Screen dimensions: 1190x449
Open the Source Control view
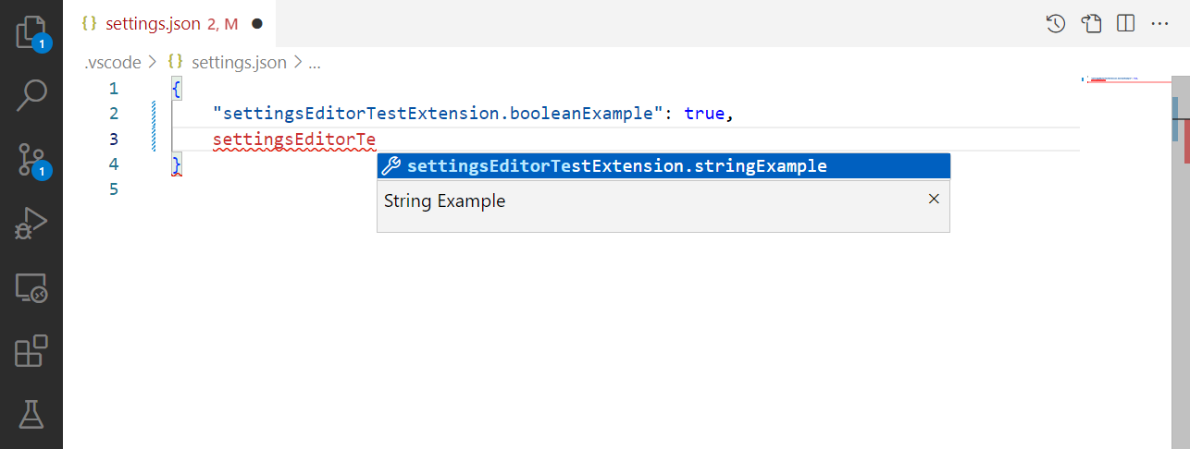click(31, 159)
